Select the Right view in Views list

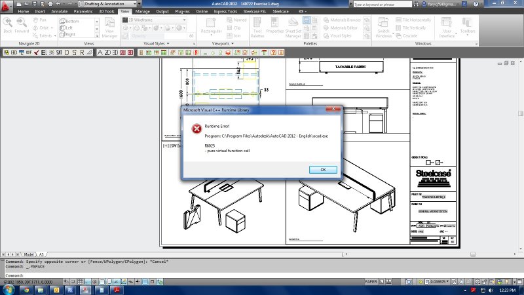coord(68,34)
